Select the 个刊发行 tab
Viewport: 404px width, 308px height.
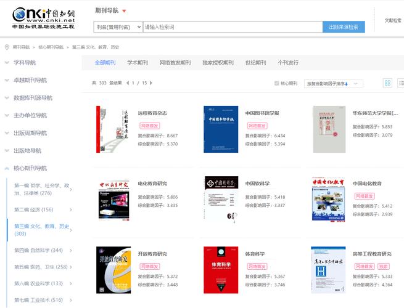[288, 63]
